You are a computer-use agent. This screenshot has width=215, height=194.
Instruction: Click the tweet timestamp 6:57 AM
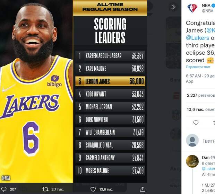click(193, 76)
